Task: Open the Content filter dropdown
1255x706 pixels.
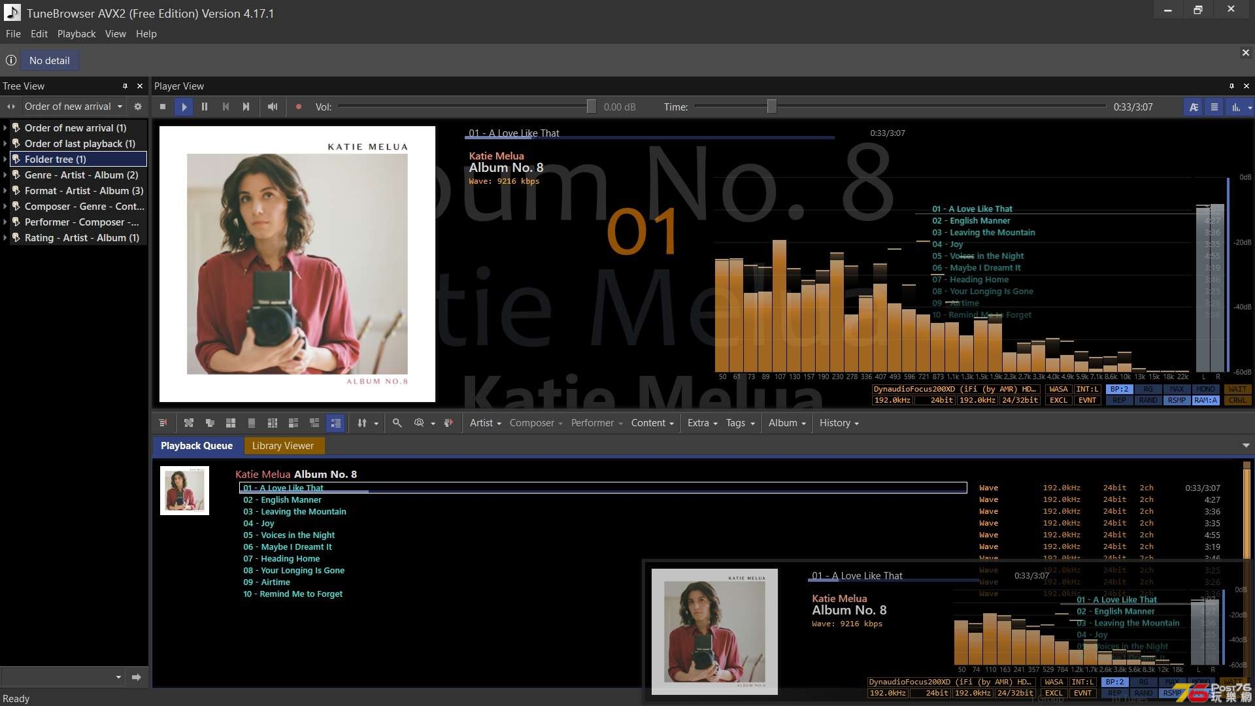Action: point(652,423)
